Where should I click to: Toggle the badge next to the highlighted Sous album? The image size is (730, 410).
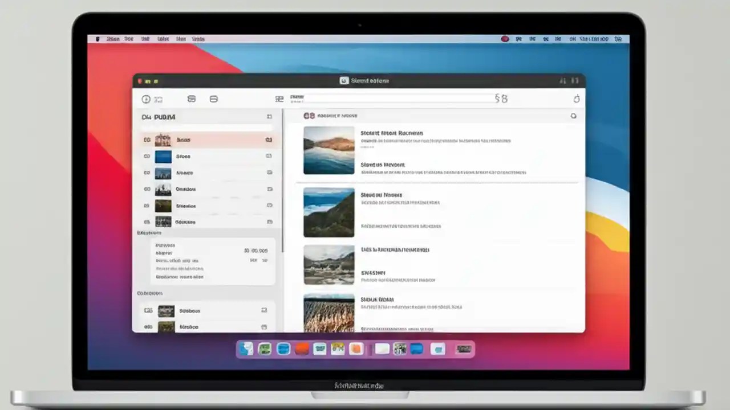(x=269, y=140)
